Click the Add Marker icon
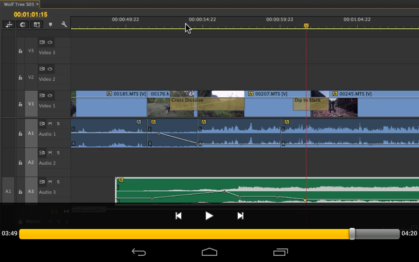The width and height of the screenshot is (419, 262). tap(50, 24)
